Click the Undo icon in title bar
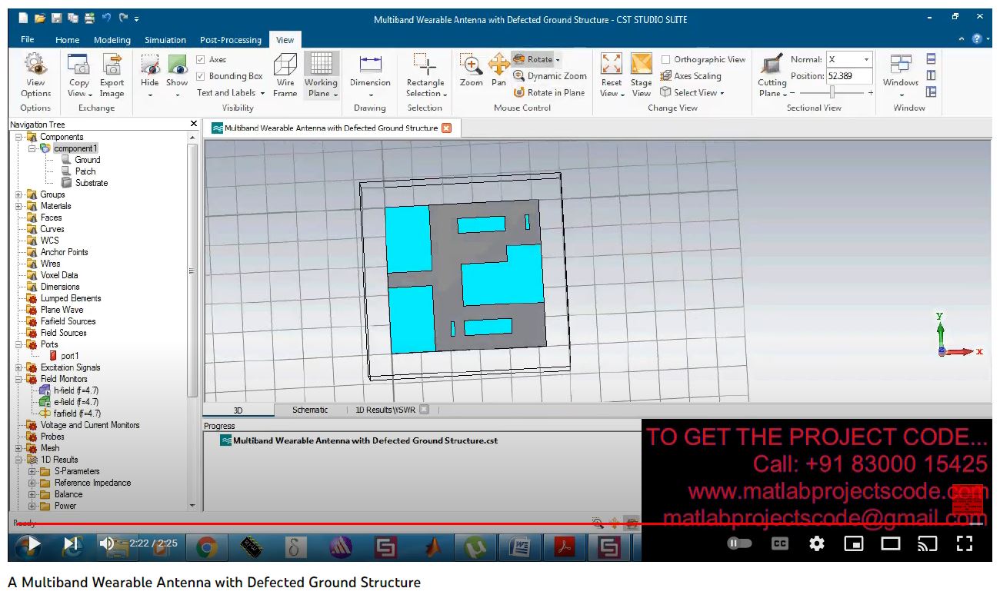 106,18
